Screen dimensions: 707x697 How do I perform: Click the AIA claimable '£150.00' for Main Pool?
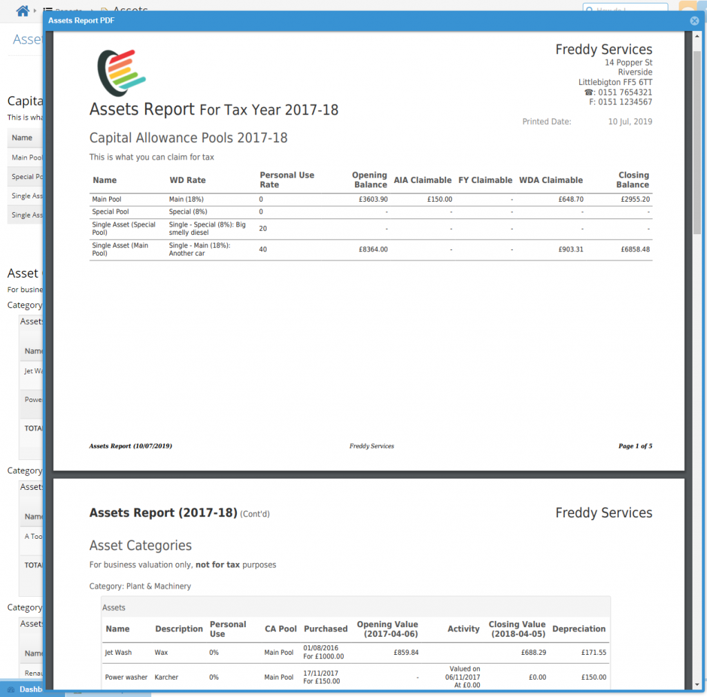coord(440,200)
